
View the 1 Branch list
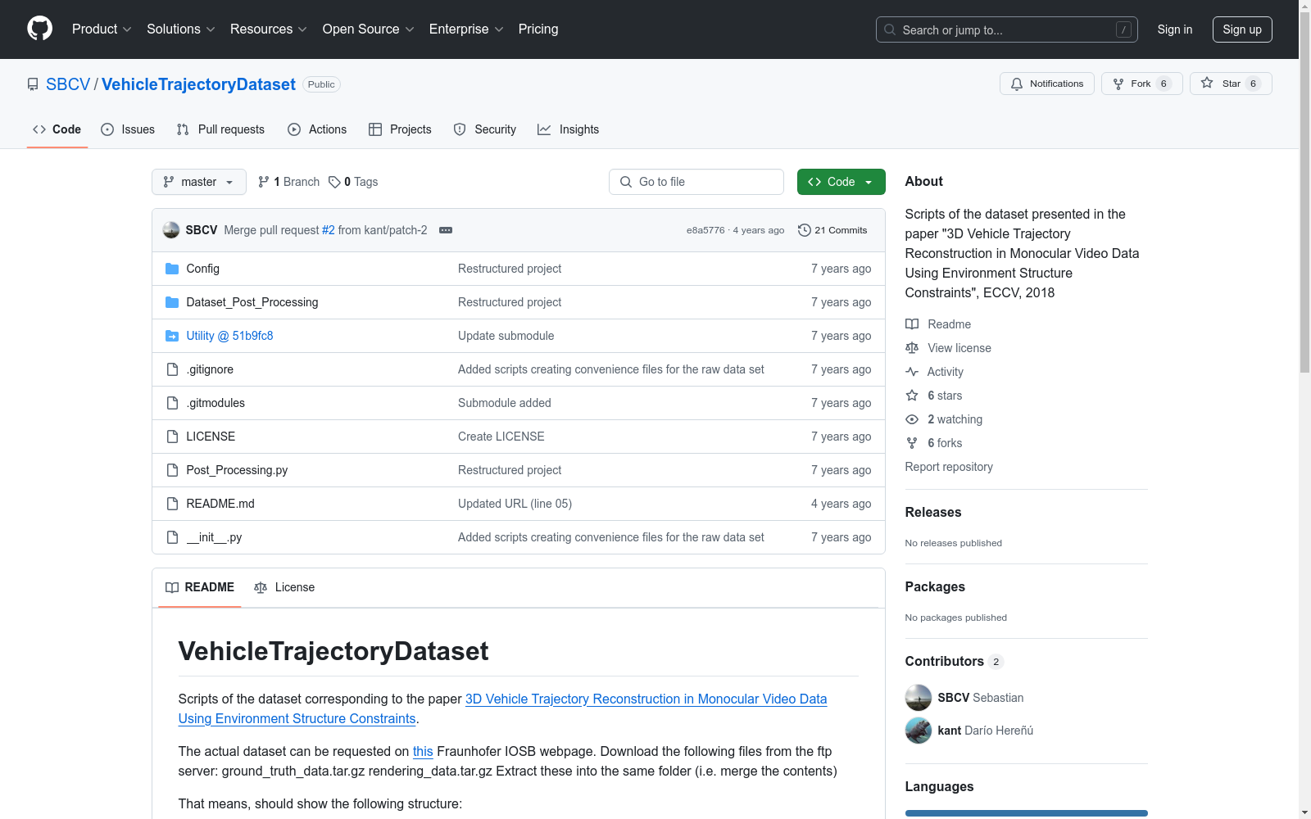point(288,182)
